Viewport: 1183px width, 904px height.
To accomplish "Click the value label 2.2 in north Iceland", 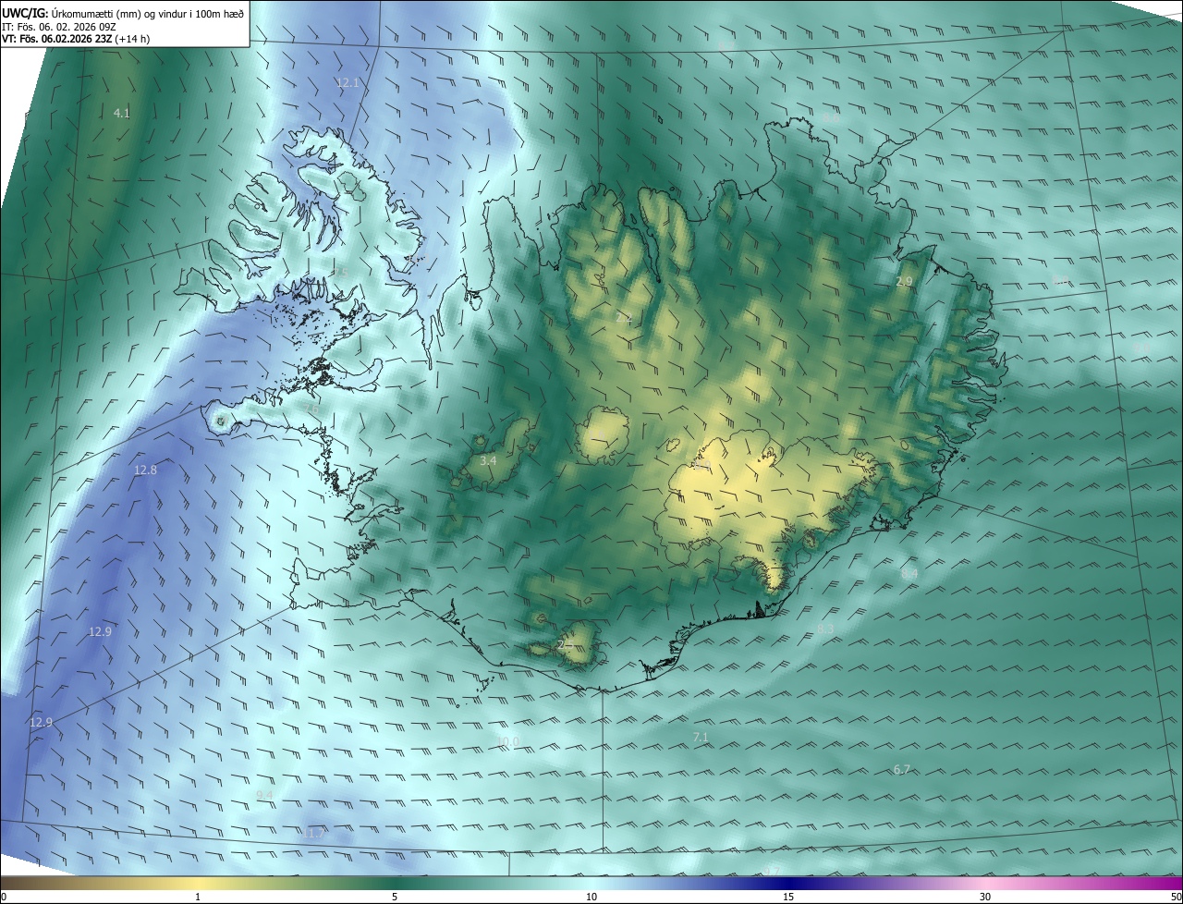I will point(624,317).
